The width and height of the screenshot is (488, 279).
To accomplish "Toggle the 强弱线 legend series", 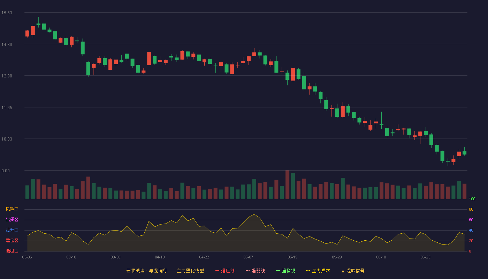I will pyautogui.click(x=255, y=271).
